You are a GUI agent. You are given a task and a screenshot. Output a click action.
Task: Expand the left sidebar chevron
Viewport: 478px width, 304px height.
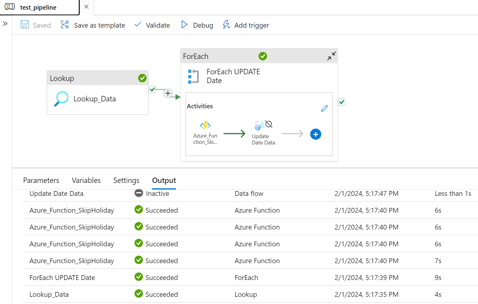5,23
